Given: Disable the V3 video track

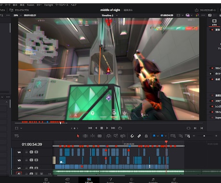Looking at the screenshot, I should 37,160.
